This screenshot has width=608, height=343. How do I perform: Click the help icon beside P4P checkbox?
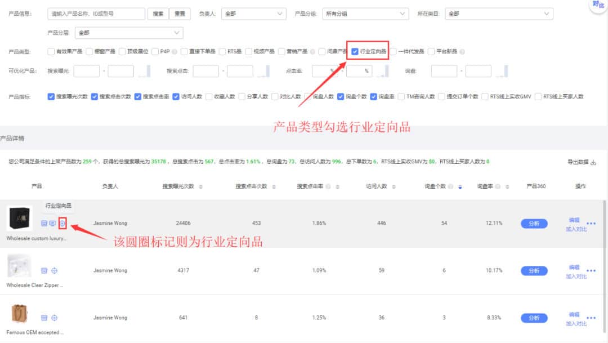click(x=175, y=52)
